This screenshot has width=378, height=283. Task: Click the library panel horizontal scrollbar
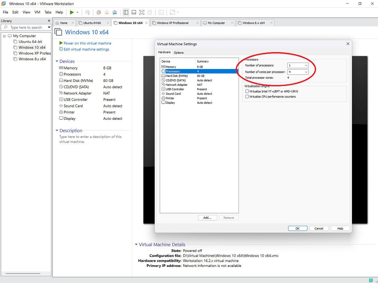[23, 273]
